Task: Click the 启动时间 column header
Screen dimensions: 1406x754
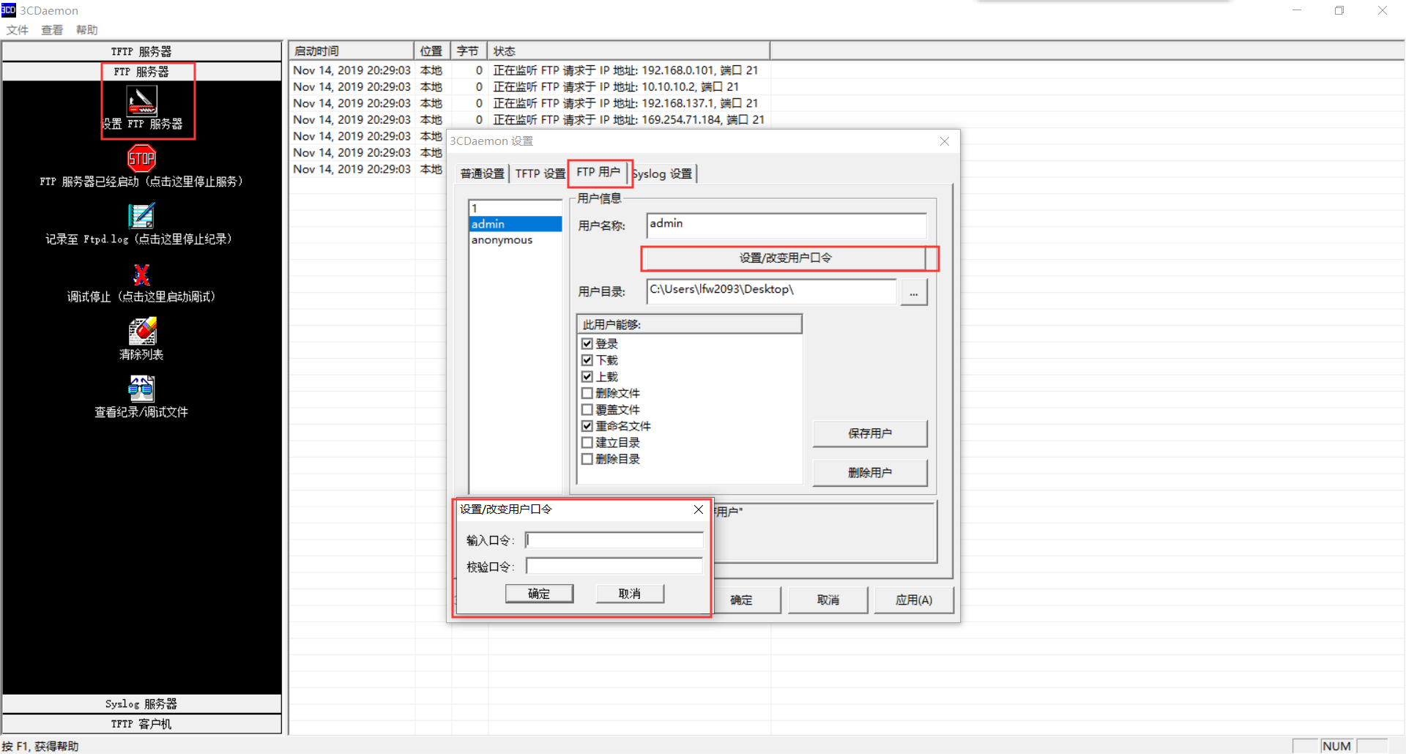Action: click(351, 51)
